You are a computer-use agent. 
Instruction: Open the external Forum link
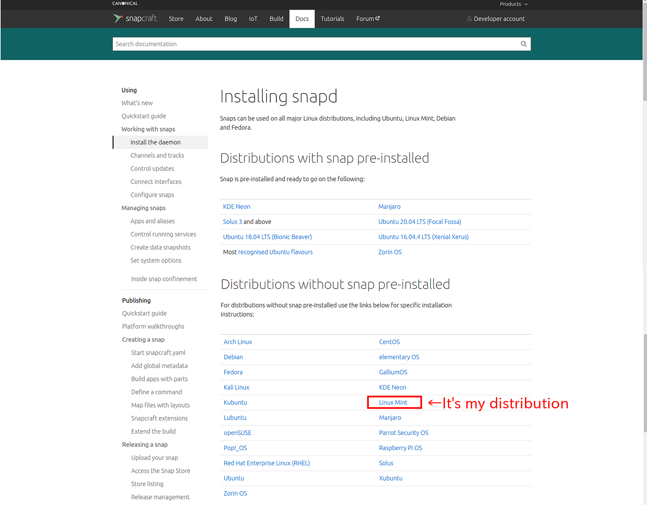click(x=368, y=19)
